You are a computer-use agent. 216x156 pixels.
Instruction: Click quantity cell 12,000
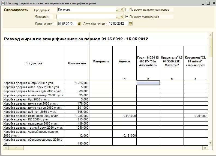point(77,134)
